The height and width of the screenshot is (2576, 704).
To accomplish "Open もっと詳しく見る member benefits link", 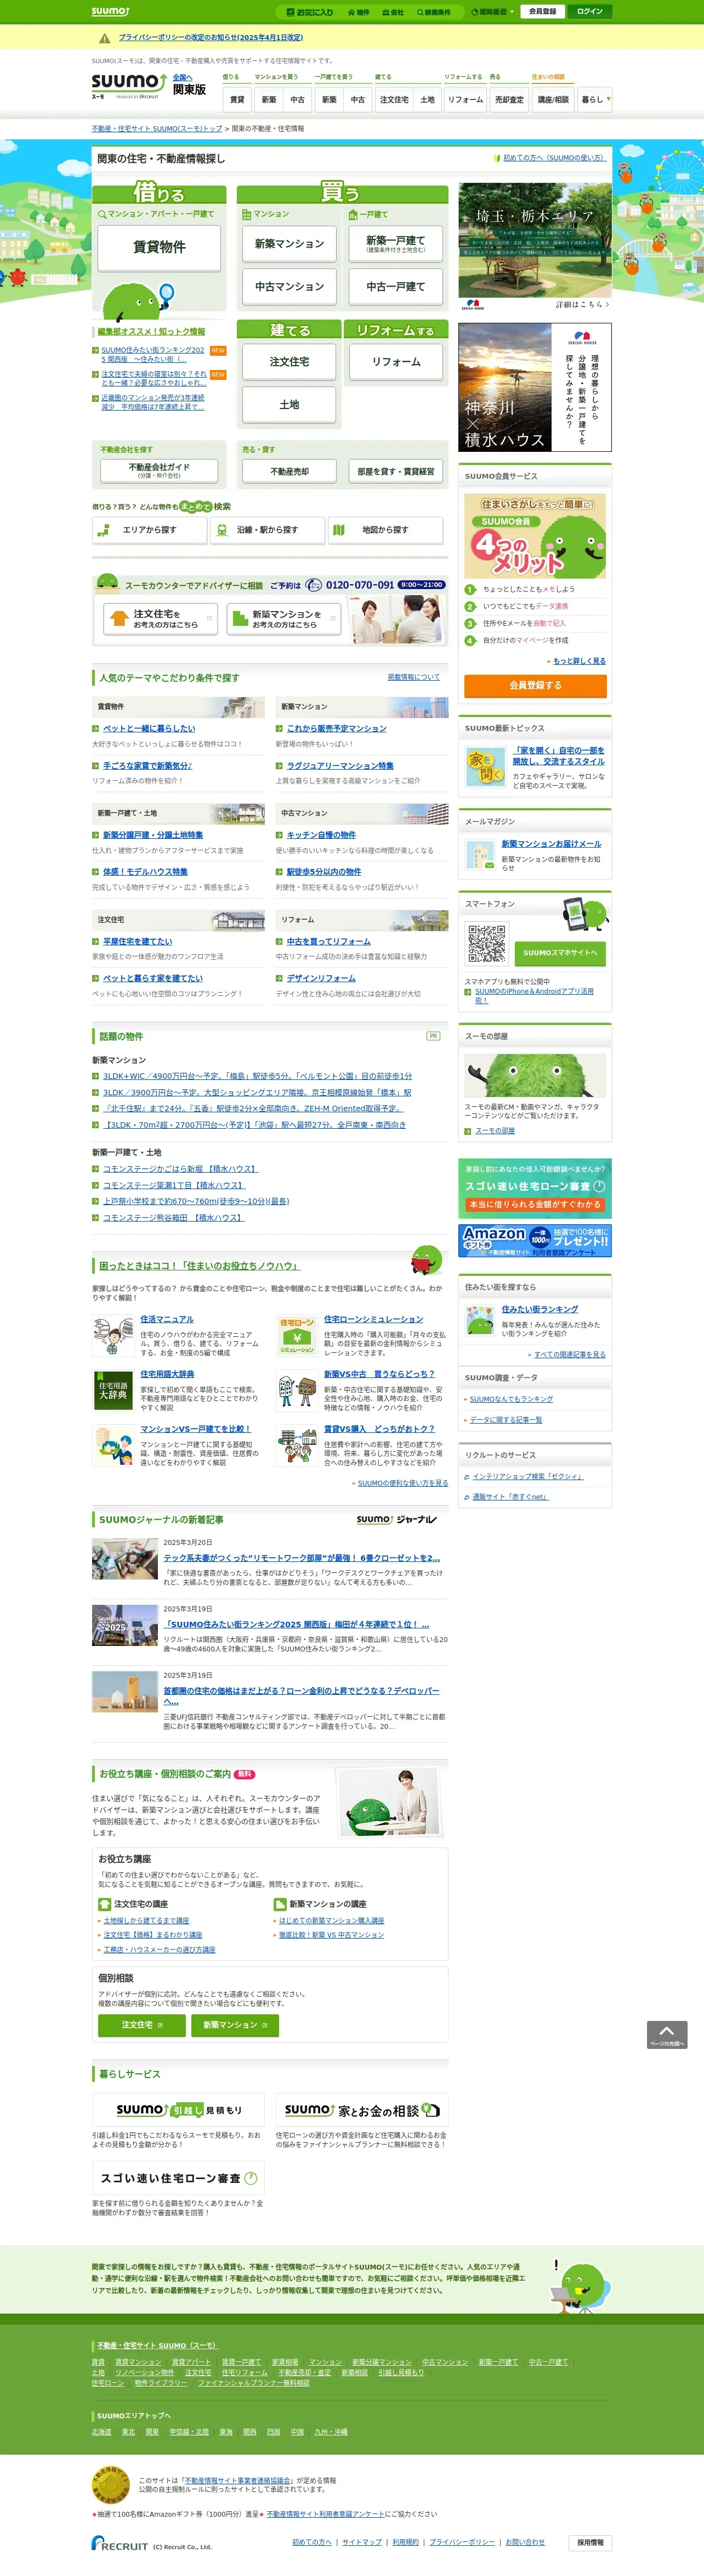I will click(x=578, y=661).
